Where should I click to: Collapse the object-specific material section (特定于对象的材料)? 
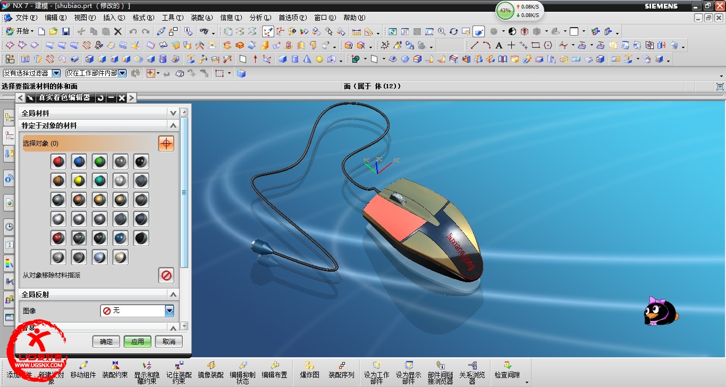click(173, 125)
